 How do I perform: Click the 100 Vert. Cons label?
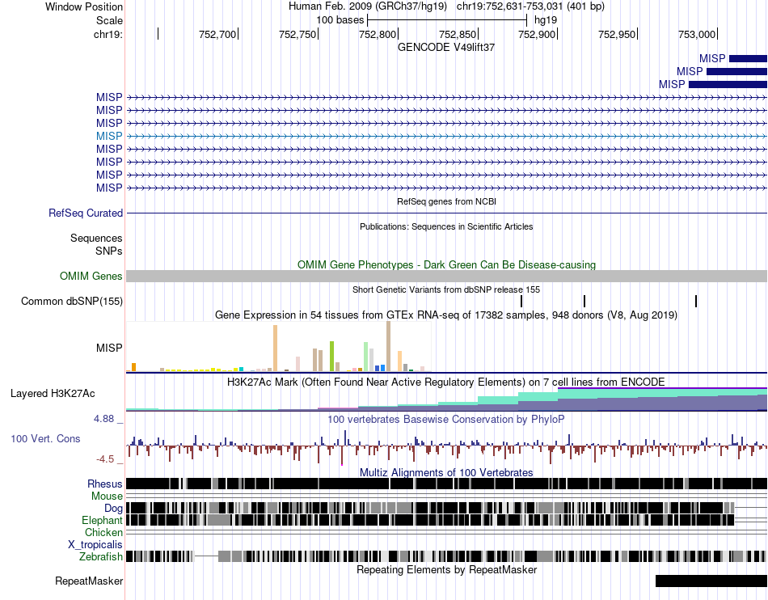45,439
